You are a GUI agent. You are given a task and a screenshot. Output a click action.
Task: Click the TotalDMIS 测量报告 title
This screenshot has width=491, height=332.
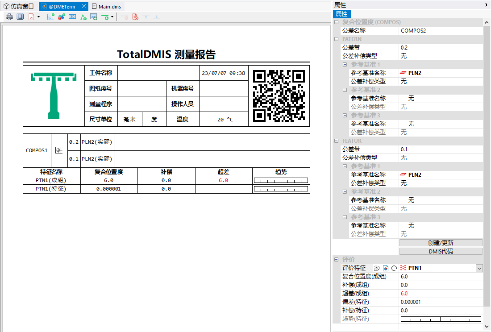click(x=166, y=54)
